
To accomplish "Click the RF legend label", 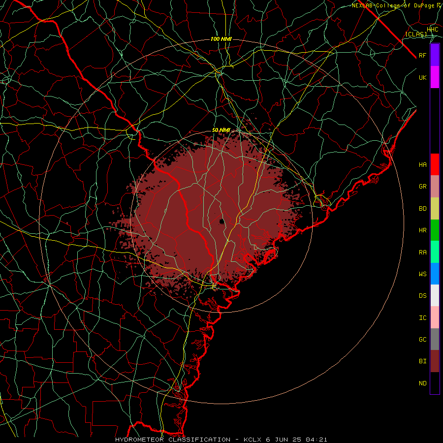I will 422,55.
